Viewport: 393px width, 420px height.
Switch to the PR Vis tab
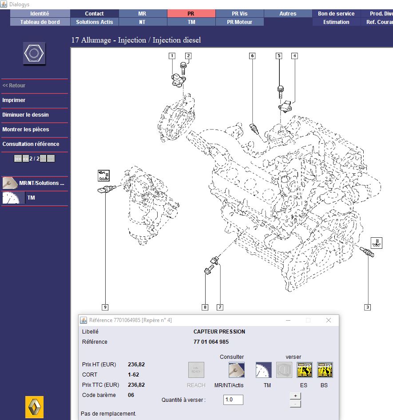click(x=239, y=14)
